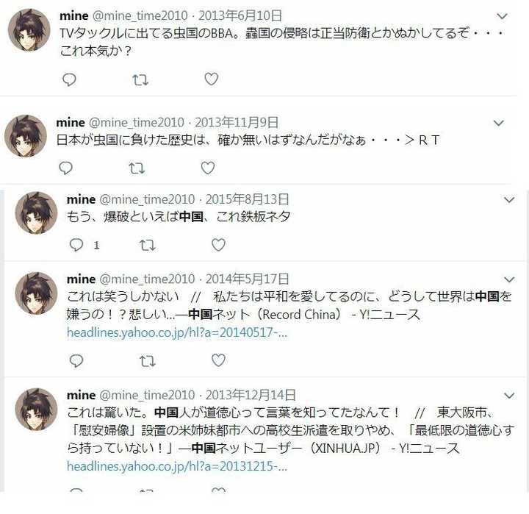Viewport: 529px width, 514px height.
Task: Open the headlines.yahoo.co.jp 20140517 link
Action: point(177,332)
